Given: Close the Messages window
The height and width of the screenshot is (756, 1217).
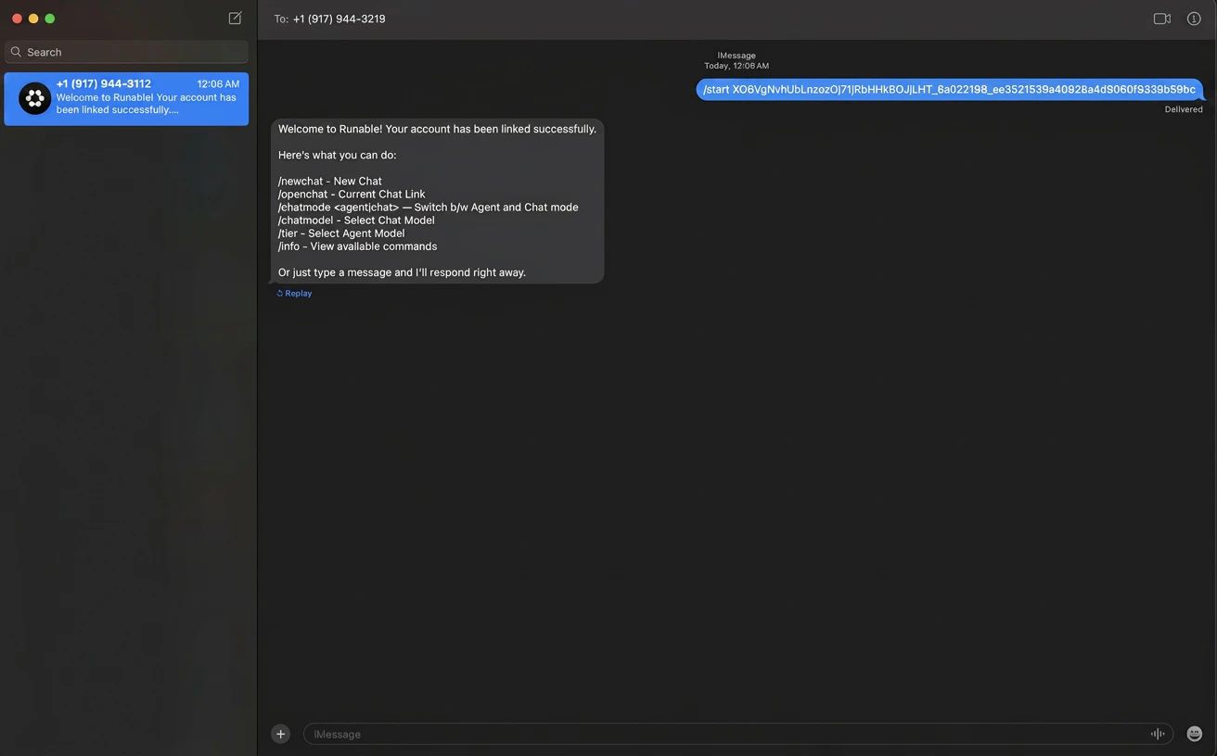Looking at the screenshot, I should pos(17,19).
